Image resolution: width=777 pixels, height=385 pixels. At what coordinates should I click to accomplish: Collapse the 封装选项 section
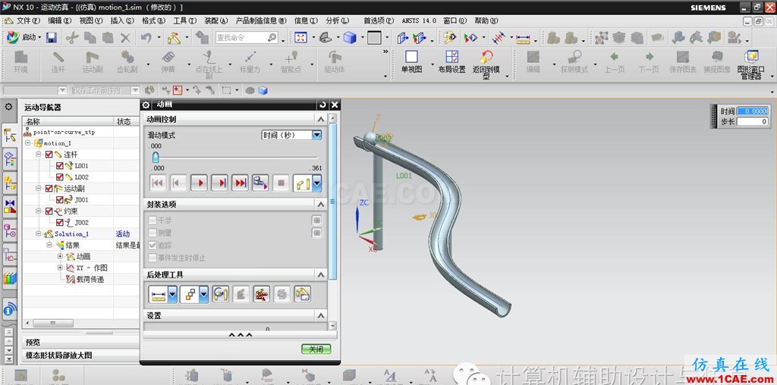(x=321, y=205)
